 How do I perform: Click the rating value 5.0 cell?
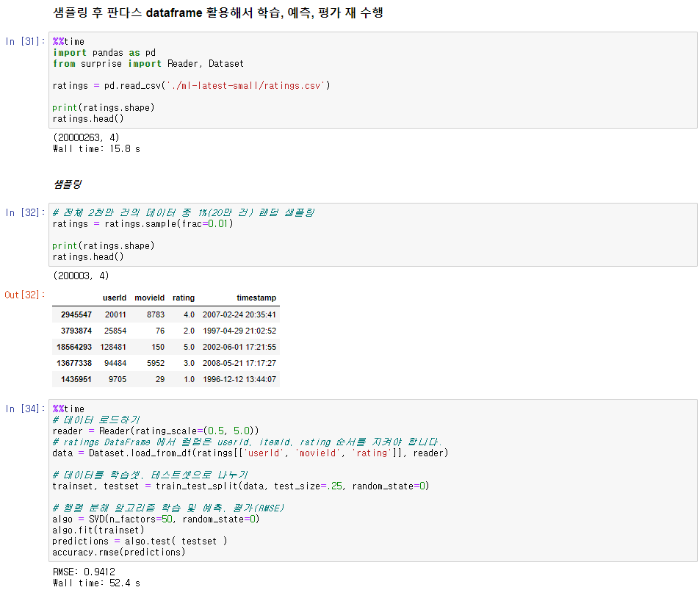[189, 347]
